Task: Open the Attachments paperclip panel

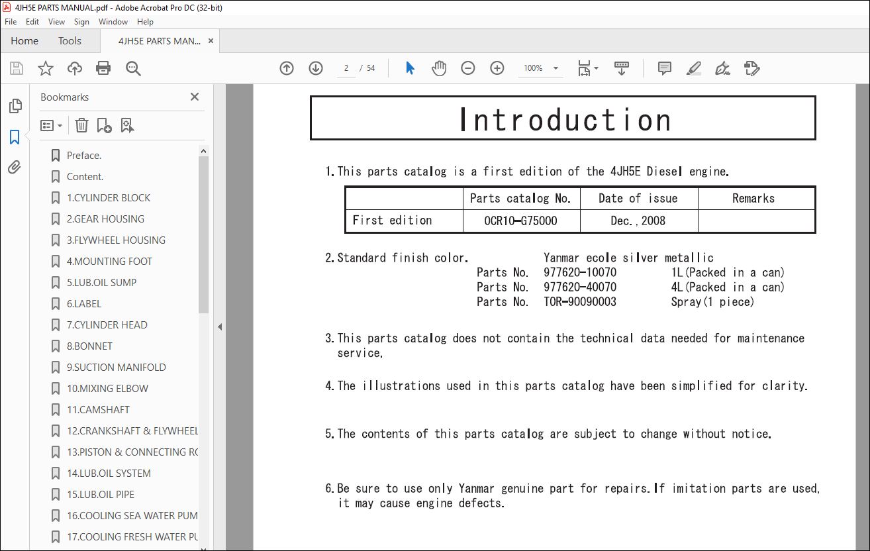Action: (15, 167)
